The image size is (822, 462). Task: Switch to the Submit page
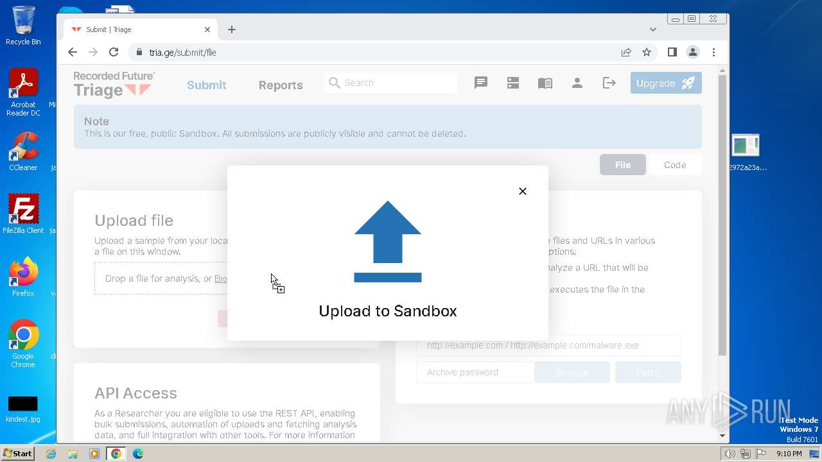(207, 85)
